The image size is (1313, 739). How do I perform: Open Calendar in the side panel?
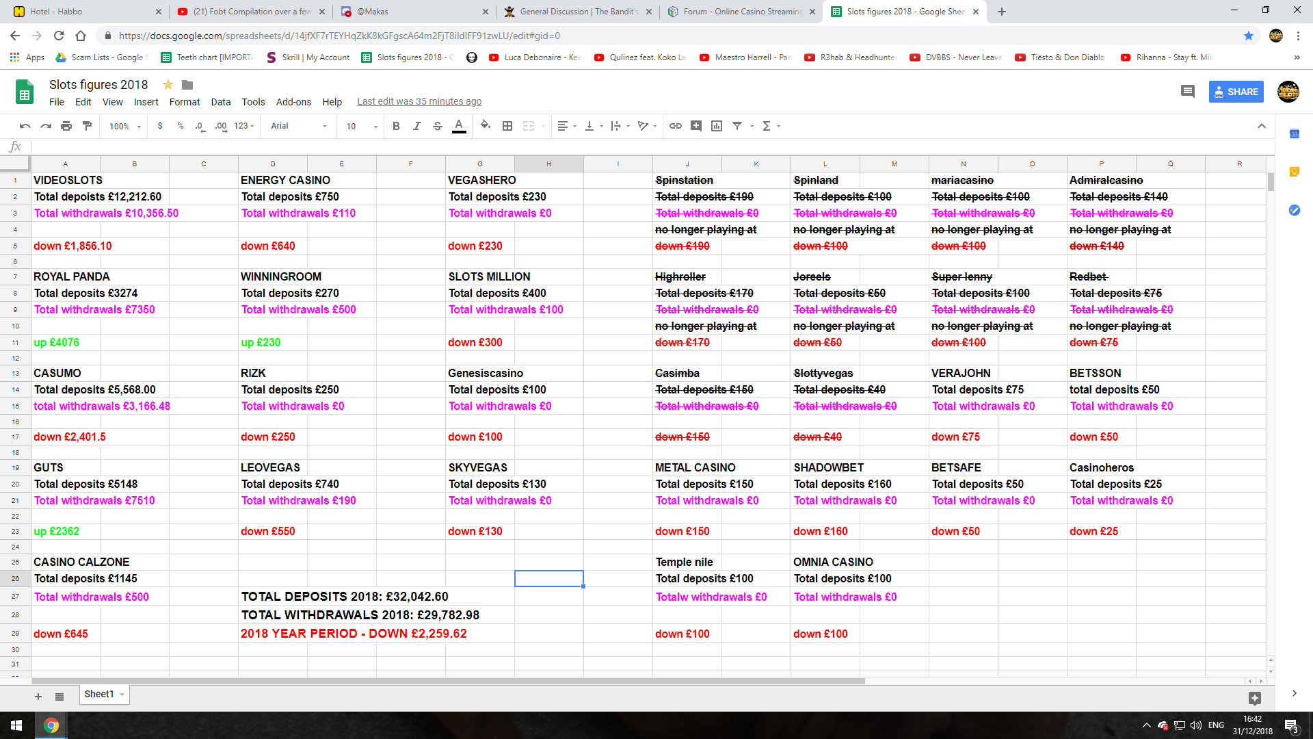point(1294,133)
